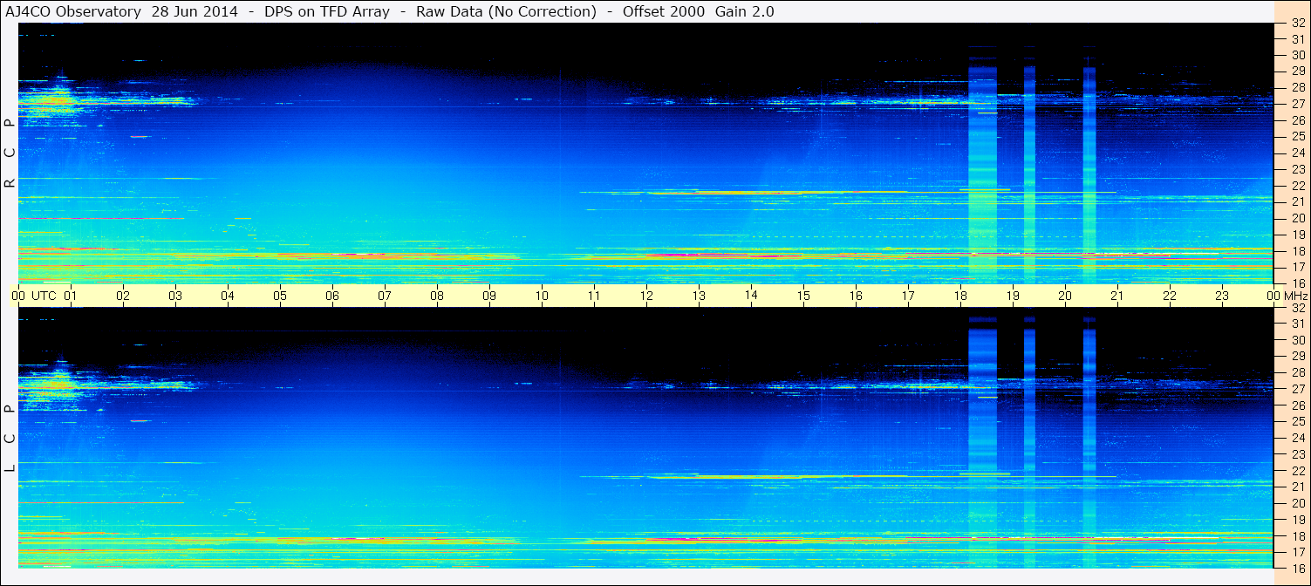Select the 14 hour mark on the time axis

[x=751, y=295]
